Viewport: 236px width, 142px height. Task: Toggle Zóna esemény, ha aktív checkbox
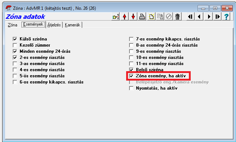tap(131, 76)
